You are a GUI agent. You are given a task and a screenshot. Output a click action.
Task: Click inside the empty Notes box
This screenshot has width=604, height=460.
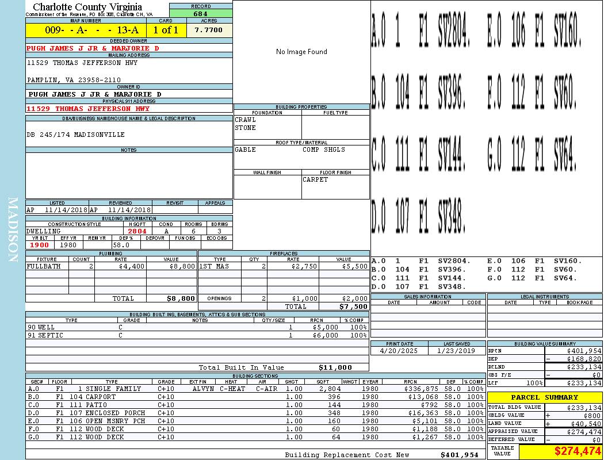pyautogui.click(x=129, y=175)
